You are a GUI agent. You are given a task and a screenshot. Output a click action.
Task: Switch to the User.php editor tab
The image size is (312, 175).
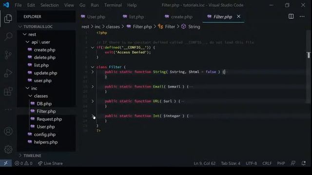point(96,17)
